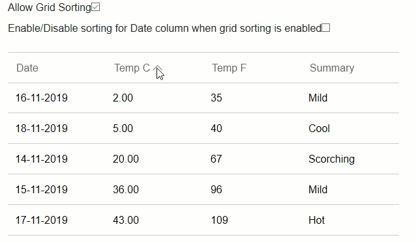Select the 14-11-2019 date cell
Image resolution: width=416 pixels, height=242 pixels.
[41, 159]
